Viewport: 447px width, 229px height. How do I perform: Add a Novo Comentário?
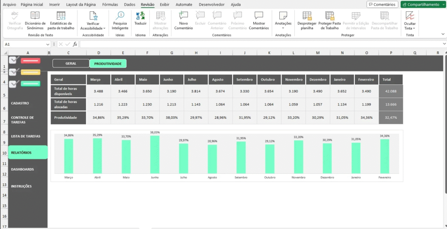coord(183,16)
